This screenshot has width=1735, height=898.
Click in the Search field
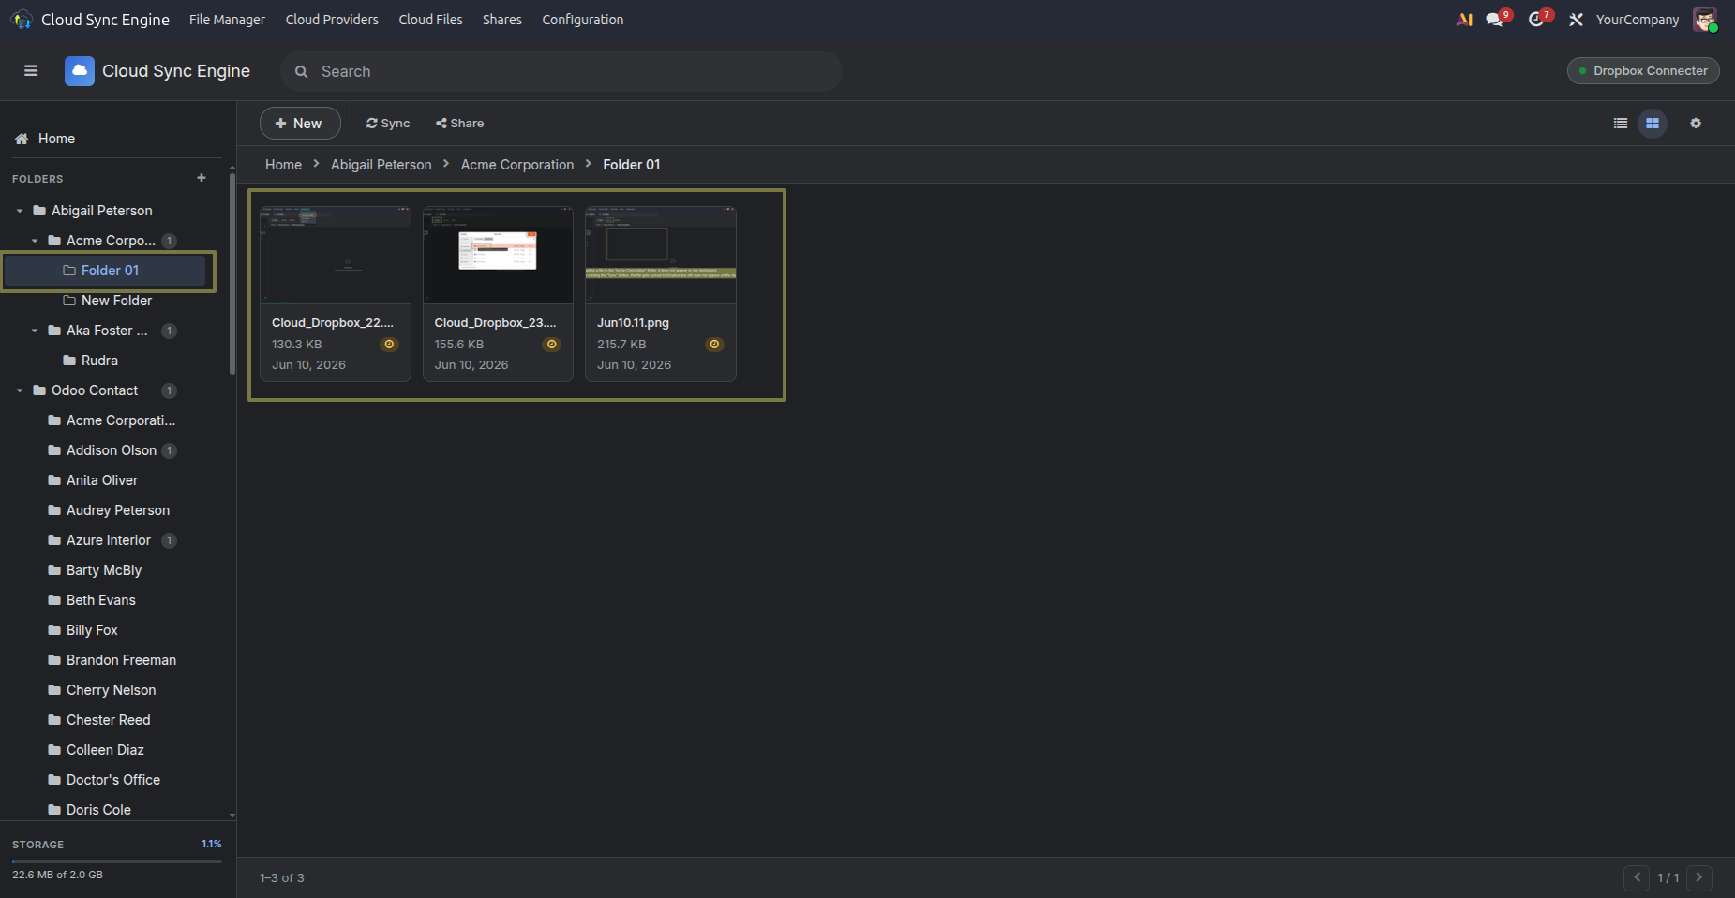point(561,71)
